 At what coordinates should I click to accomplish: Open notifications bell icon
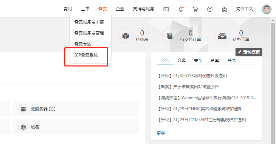tap(181, 9)
